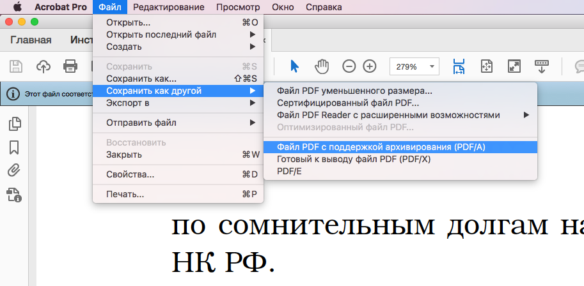This screenshot has height=286, width=584.
Task: Expand the Создать submenu
Action: pyautogui.click(x=178, y=47)
